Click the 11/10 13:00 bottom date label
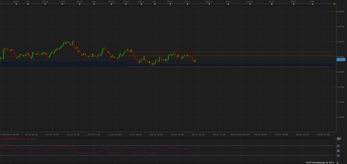Image resolution: width=347 pixels, height=164 pixels. 52,134
